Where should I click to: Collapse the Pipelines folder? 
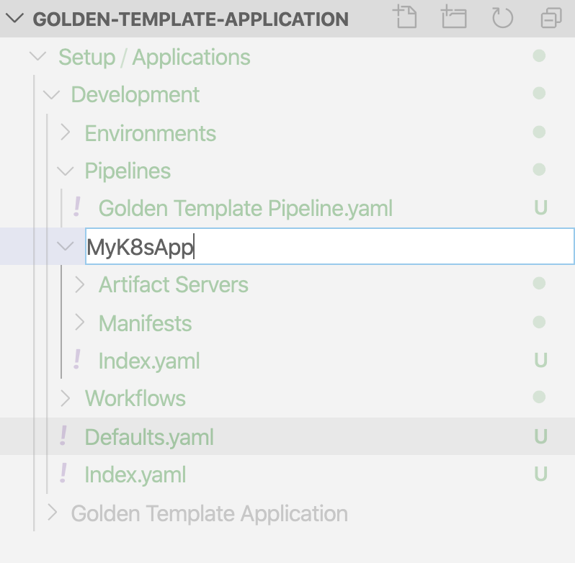[66, 171]
